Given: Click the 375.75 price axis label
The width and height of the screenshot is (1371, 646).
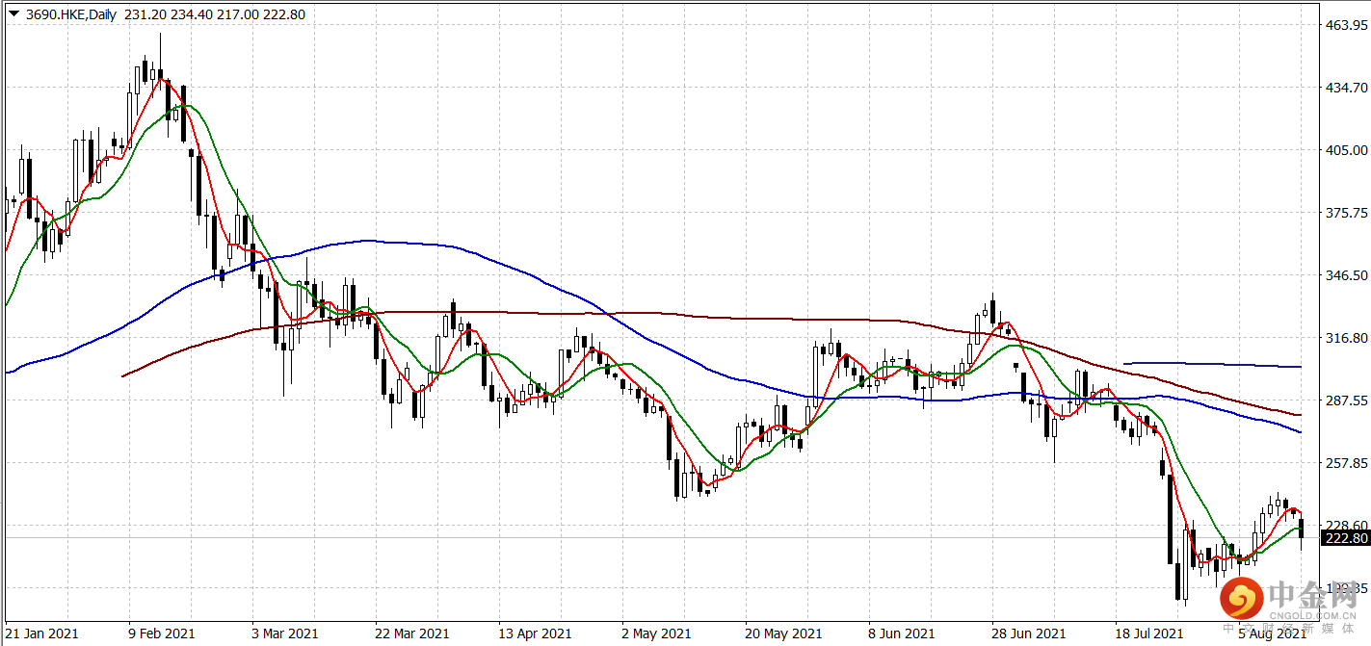Looking at the screenshot, I should pyautogui.click(x=1347, y=213).
